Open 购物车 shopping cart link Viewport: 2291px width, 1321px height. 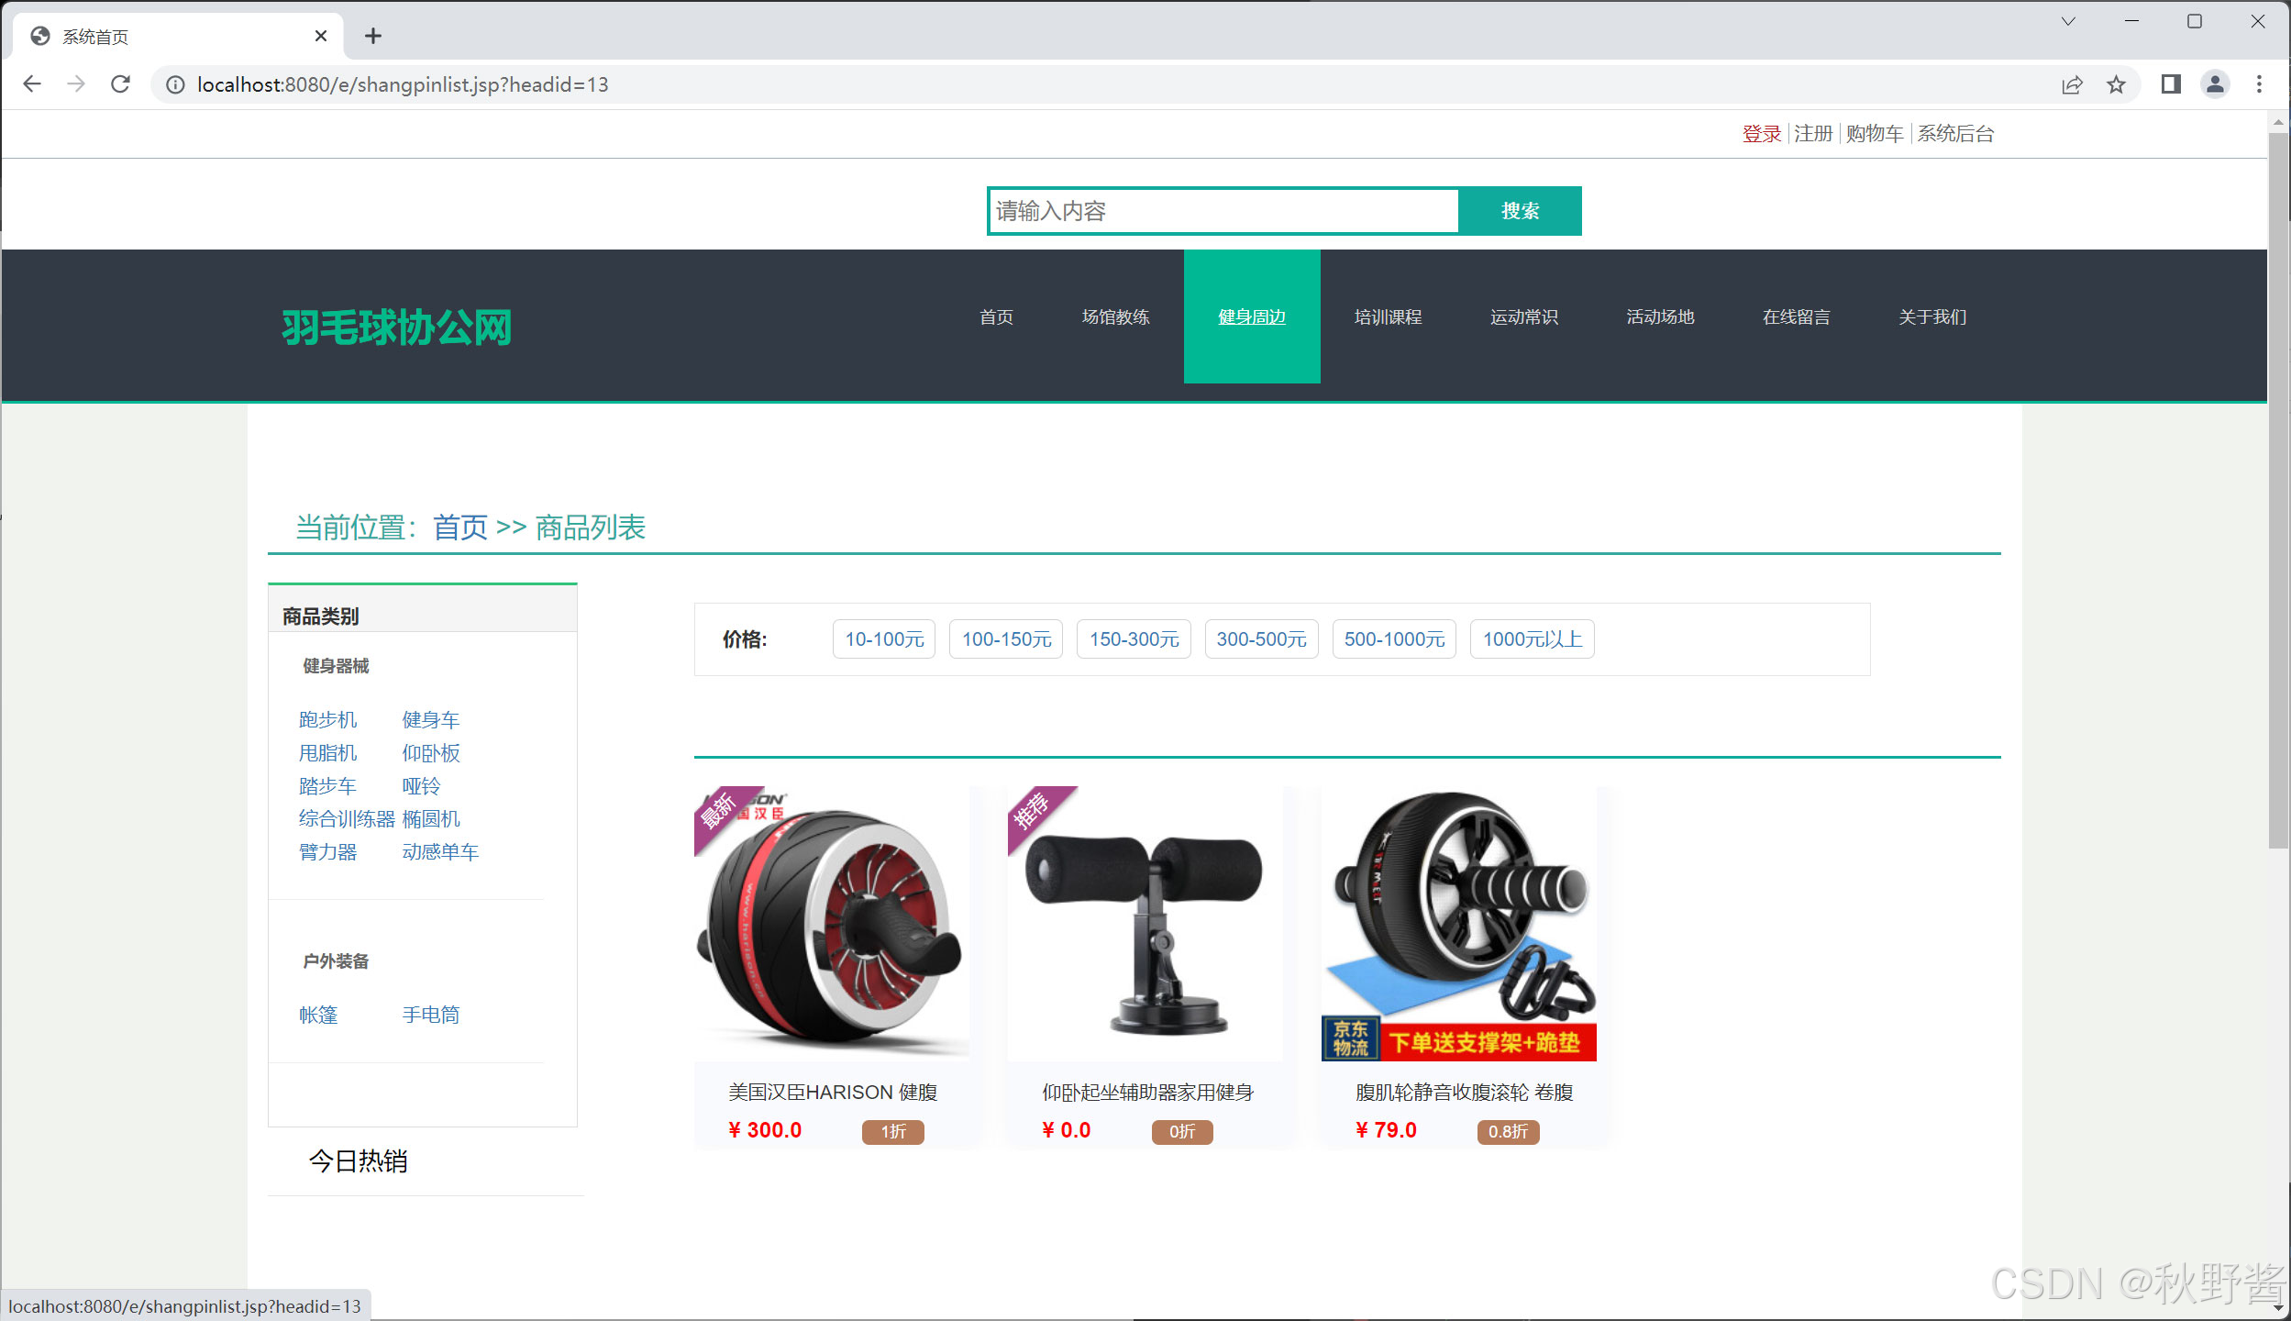point(1874,134)
